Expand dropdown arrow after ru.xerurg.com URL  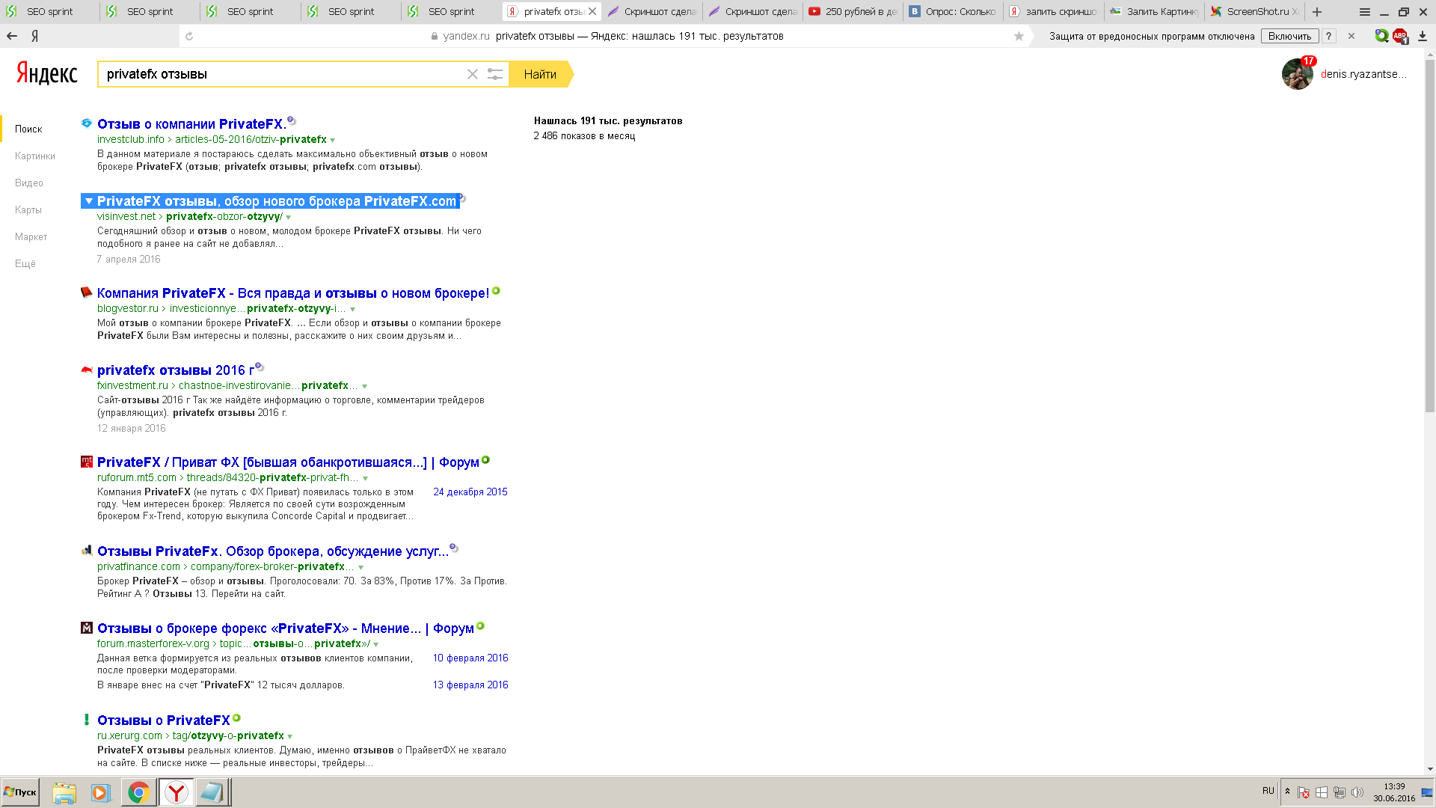pyautogui.click(x=290, y=736)
